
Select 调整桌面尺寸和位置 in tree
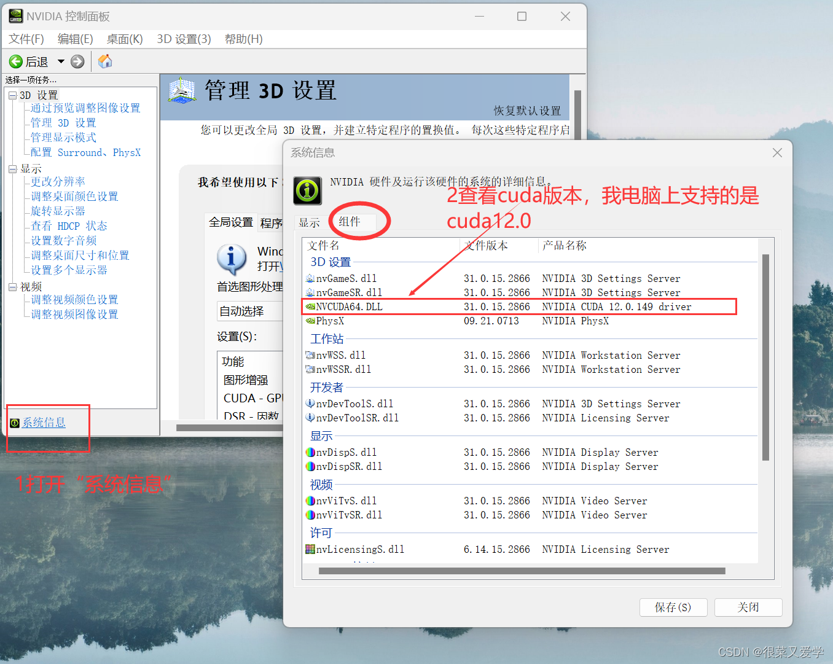80,256
